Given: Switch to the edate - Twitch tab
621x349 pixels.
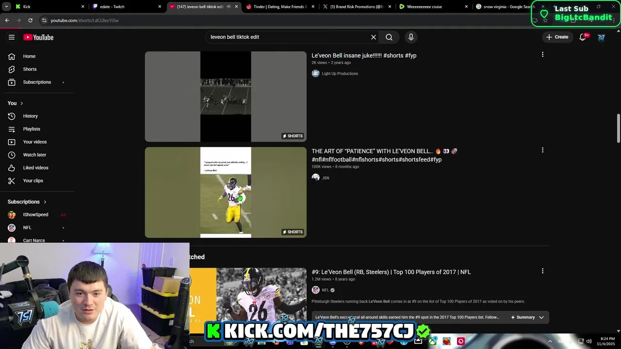Looking at the screenshot, I should (127, 7).
